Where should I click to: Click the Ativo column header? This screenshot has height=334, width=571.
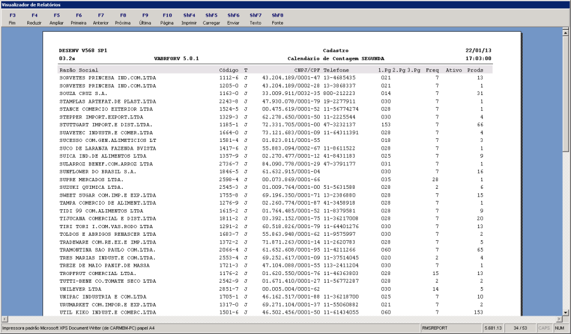[x=454, y=70]
